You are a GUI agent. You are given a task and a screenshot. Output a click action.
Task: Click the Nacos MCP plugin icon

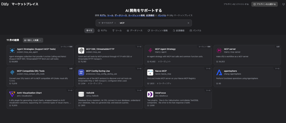(150, 72)
